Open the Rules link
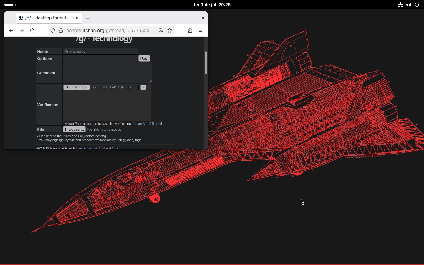 (x=67, y=136)
